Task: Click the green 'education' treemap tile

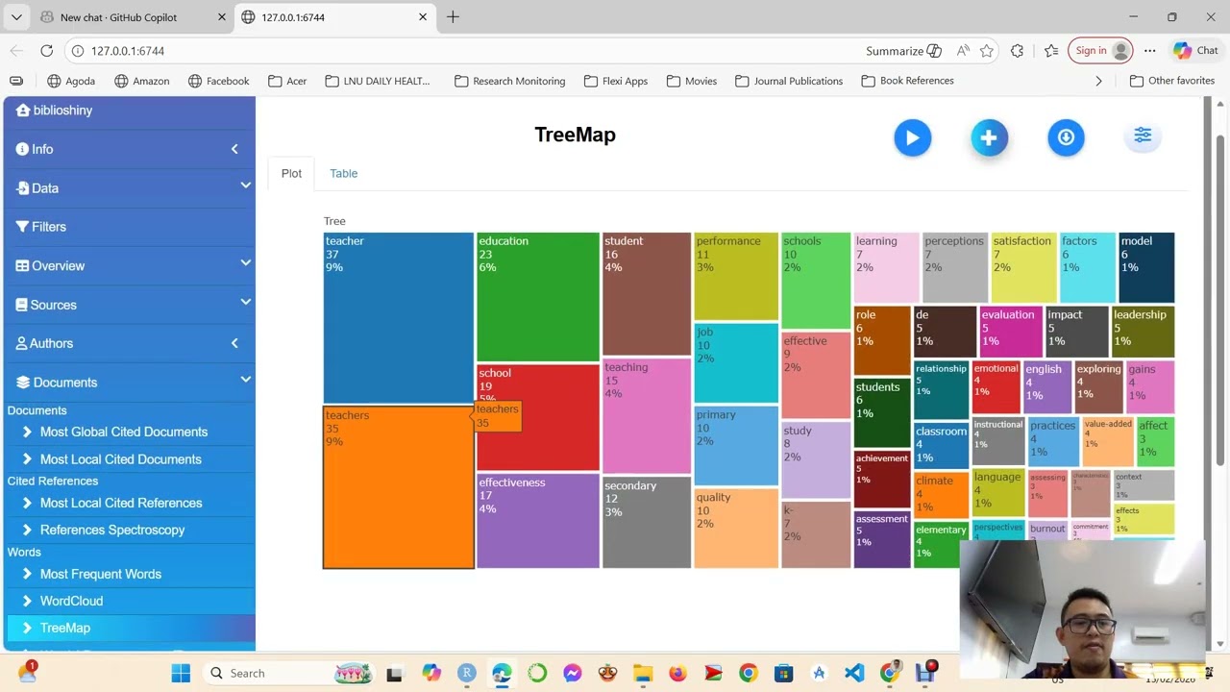Action: pos(538,296)
